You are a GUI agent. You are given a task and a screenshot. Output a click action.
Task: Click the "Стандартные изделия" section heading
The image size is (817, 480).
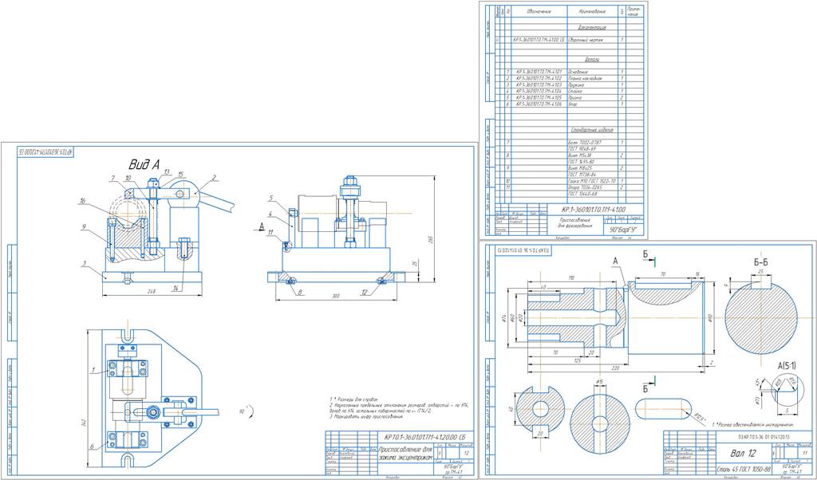[592, 130]
